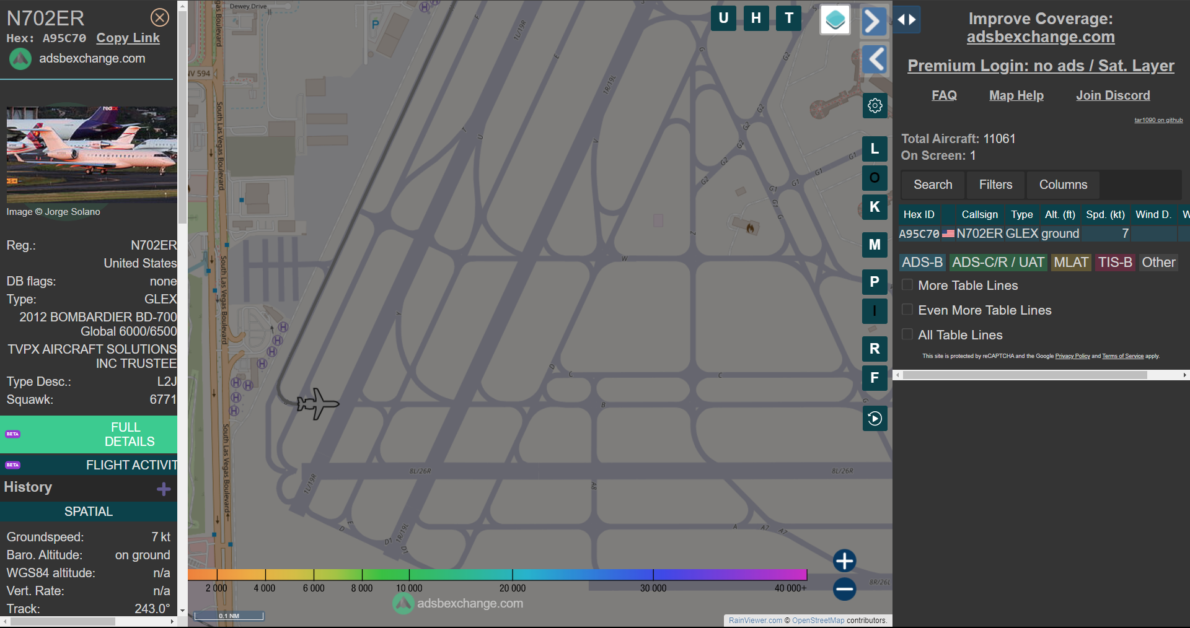Image resolution: width=1190 pixels, height=628 pixels.
Task: Open FLIGHT ACTIVITY beta button
Action: (89, 465)
